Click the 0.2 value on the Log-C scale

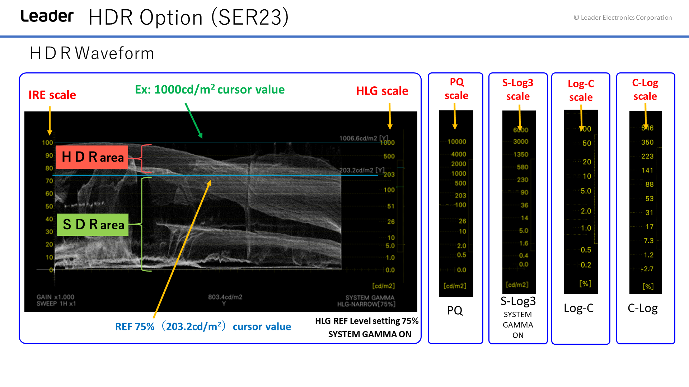click(586, 265)
